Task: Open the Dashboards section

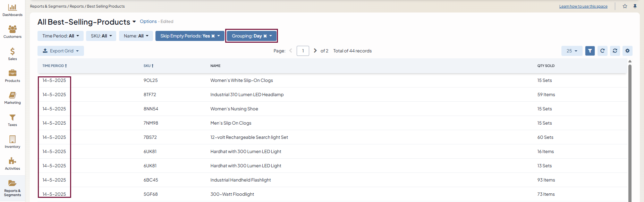Action: pos(12,10)
